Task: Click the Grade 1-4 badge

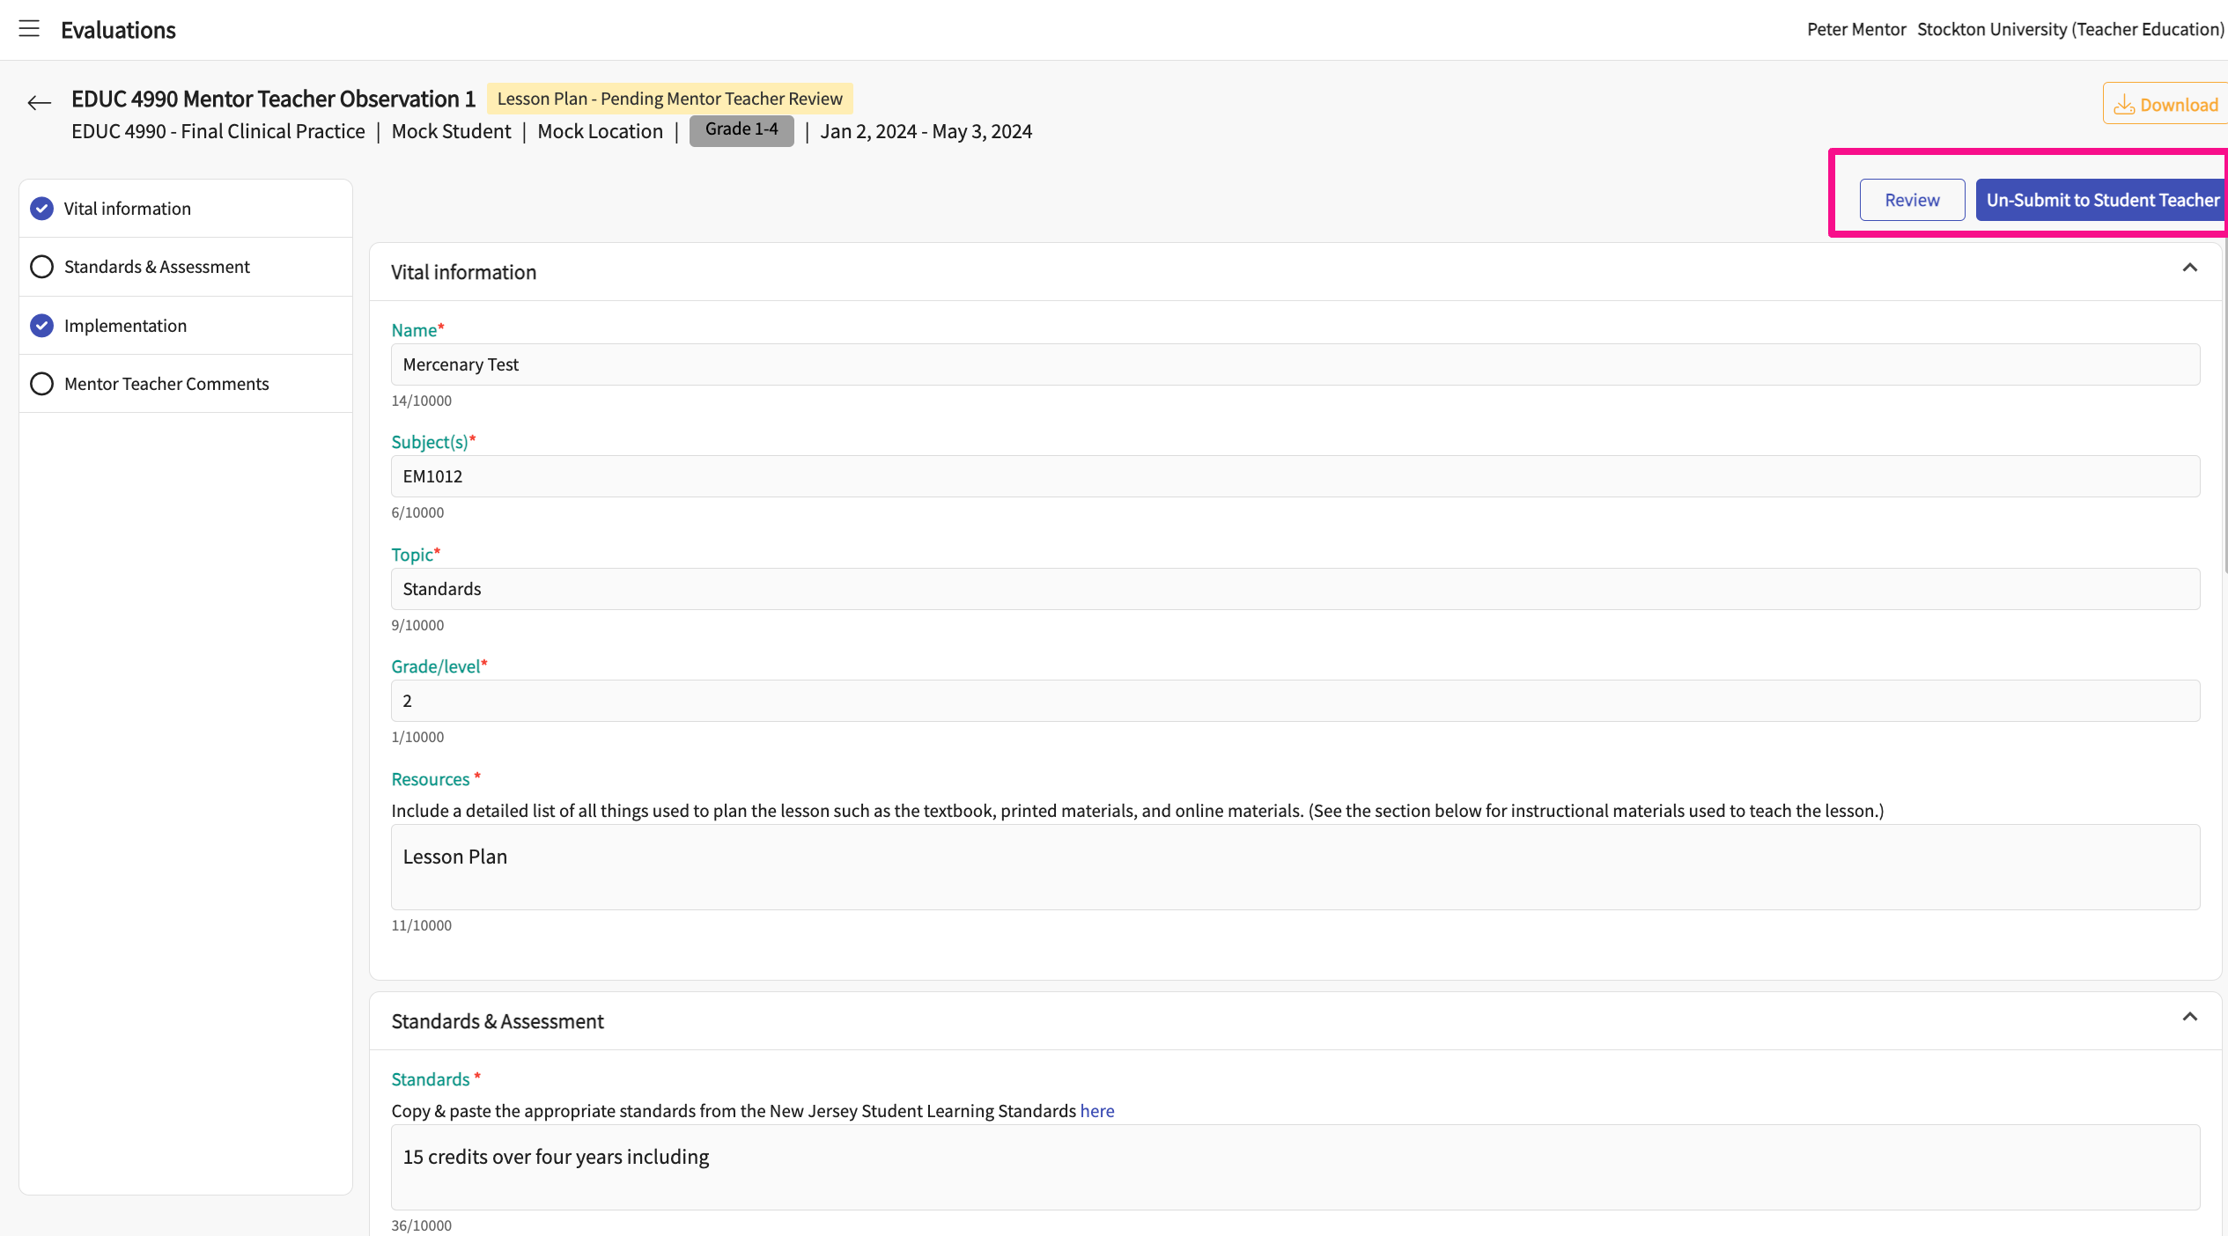Action: [741, 130]
